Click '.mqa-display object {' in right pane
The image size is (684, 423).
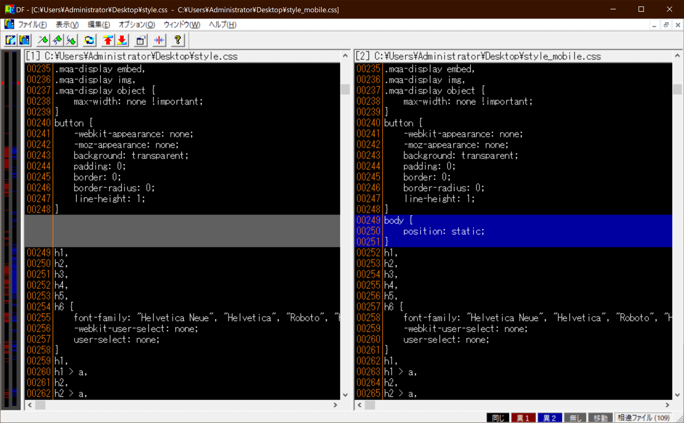click(x=435, y=90)
